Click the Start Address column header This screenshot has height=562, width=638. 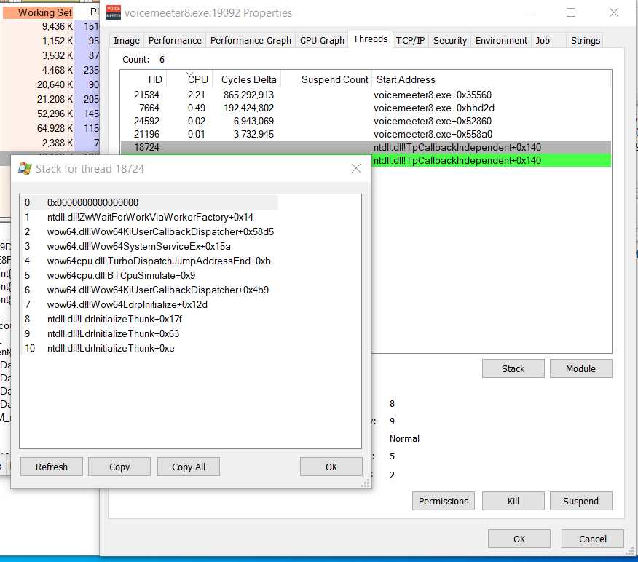[406, 79]
